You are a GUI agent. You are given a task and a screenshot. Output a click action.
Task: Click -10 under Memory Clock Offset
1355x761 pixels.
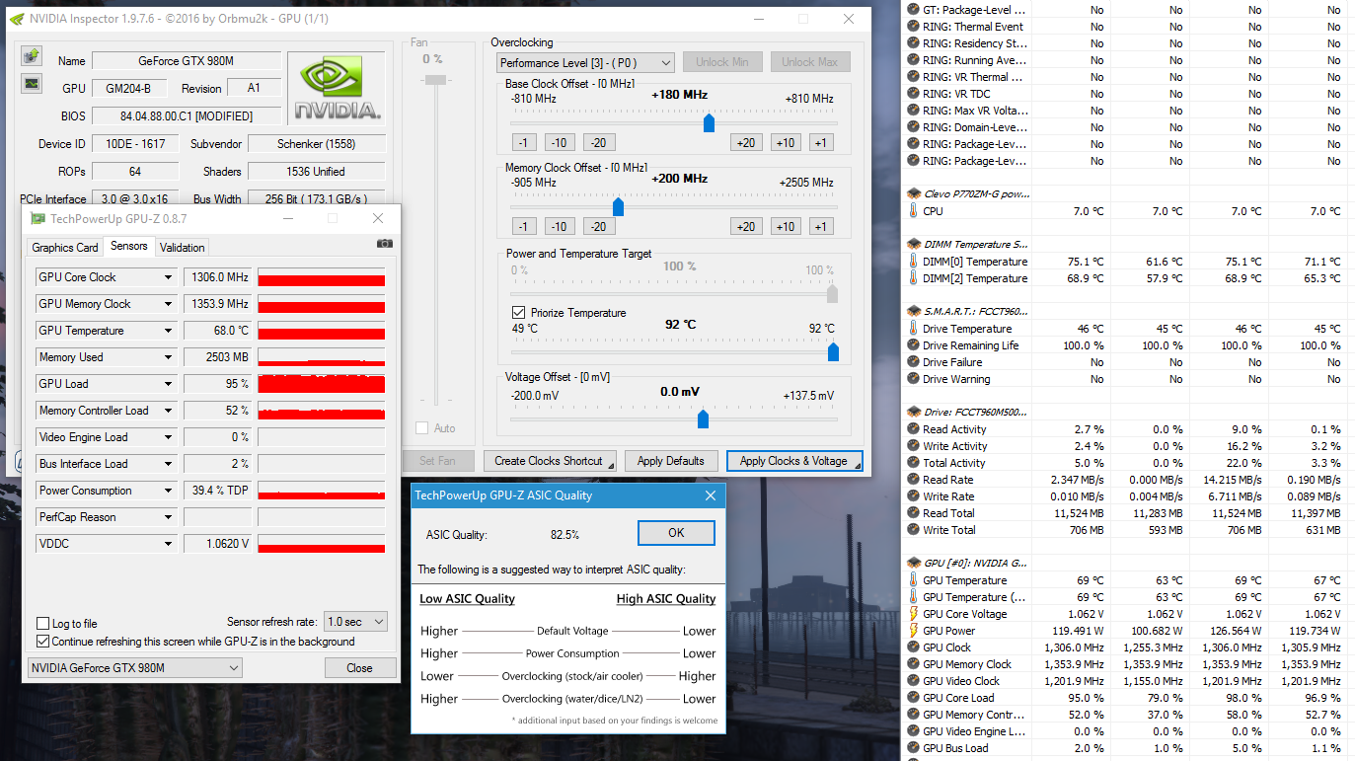click(x=562, y=226)
